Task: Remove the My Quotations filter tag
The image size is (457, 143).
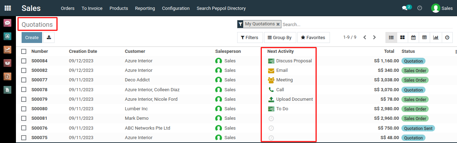Action: pos(278,24)
